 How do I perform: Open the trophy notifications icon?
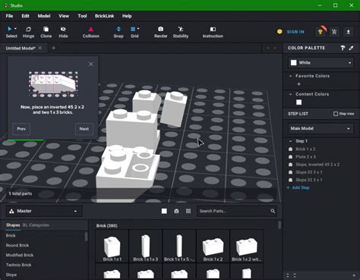point(321,32)
